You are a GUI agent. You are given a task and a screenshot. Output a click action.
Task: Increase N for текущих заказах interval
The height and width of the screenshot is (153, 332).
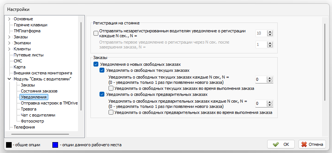tap(269, 78)
